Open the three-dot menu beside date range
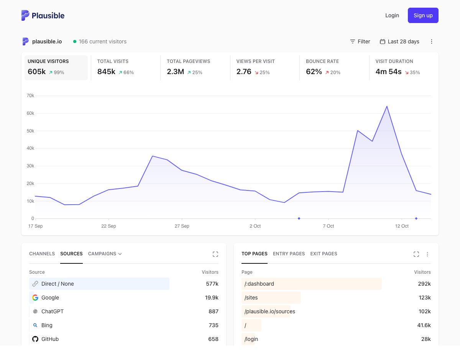This screenshot has height=354, width=460. [432, 41]
